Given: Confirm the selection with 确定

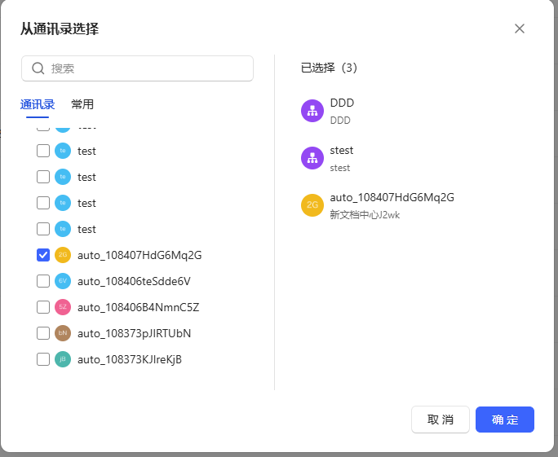Looking at the screenshot, I should (x=504, y=420).
